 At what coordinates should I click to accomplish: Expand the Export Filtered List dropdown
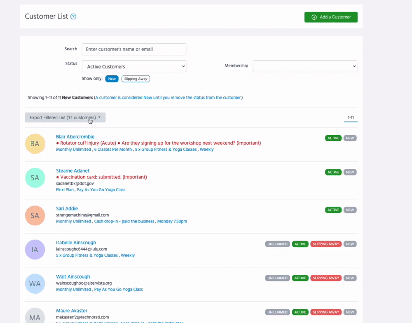[x=65, y=117]
